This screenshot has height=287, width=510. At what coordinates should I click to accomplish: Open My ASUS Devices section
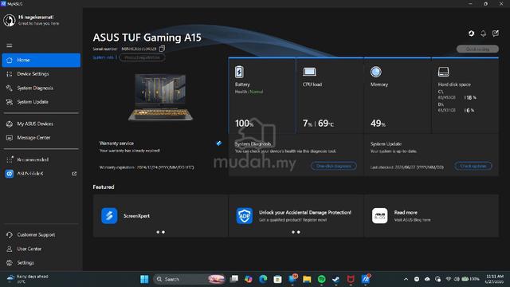41,124
